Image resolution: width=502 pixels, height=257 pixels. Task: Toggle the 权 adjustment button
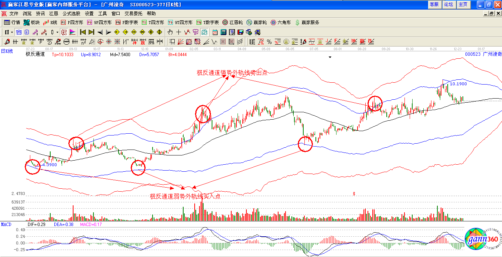(x=64, y=32)
